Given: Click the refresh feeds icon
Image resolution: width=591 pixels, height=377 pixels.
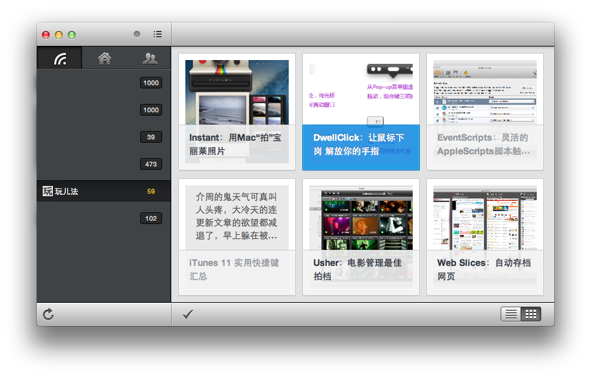Looking at the screenshot, I should (x=48, y=315).
